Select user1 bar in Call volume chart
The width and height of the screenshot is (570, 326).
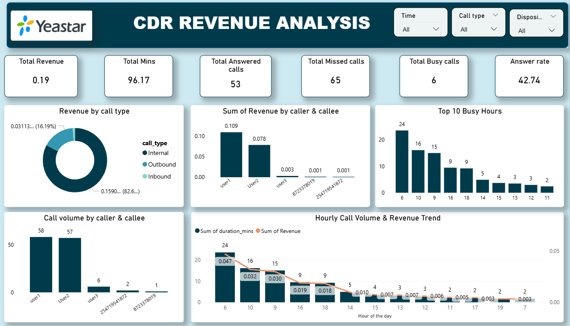tap(41, 265)
